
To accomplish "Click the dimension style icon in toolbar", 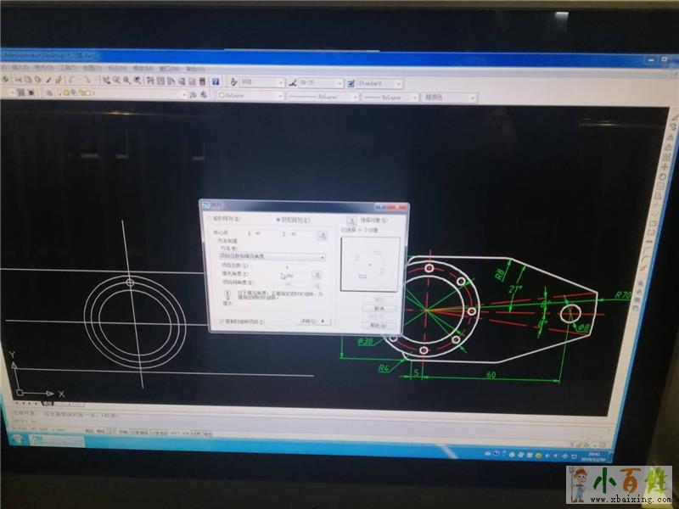I will [x=293, y=83].
